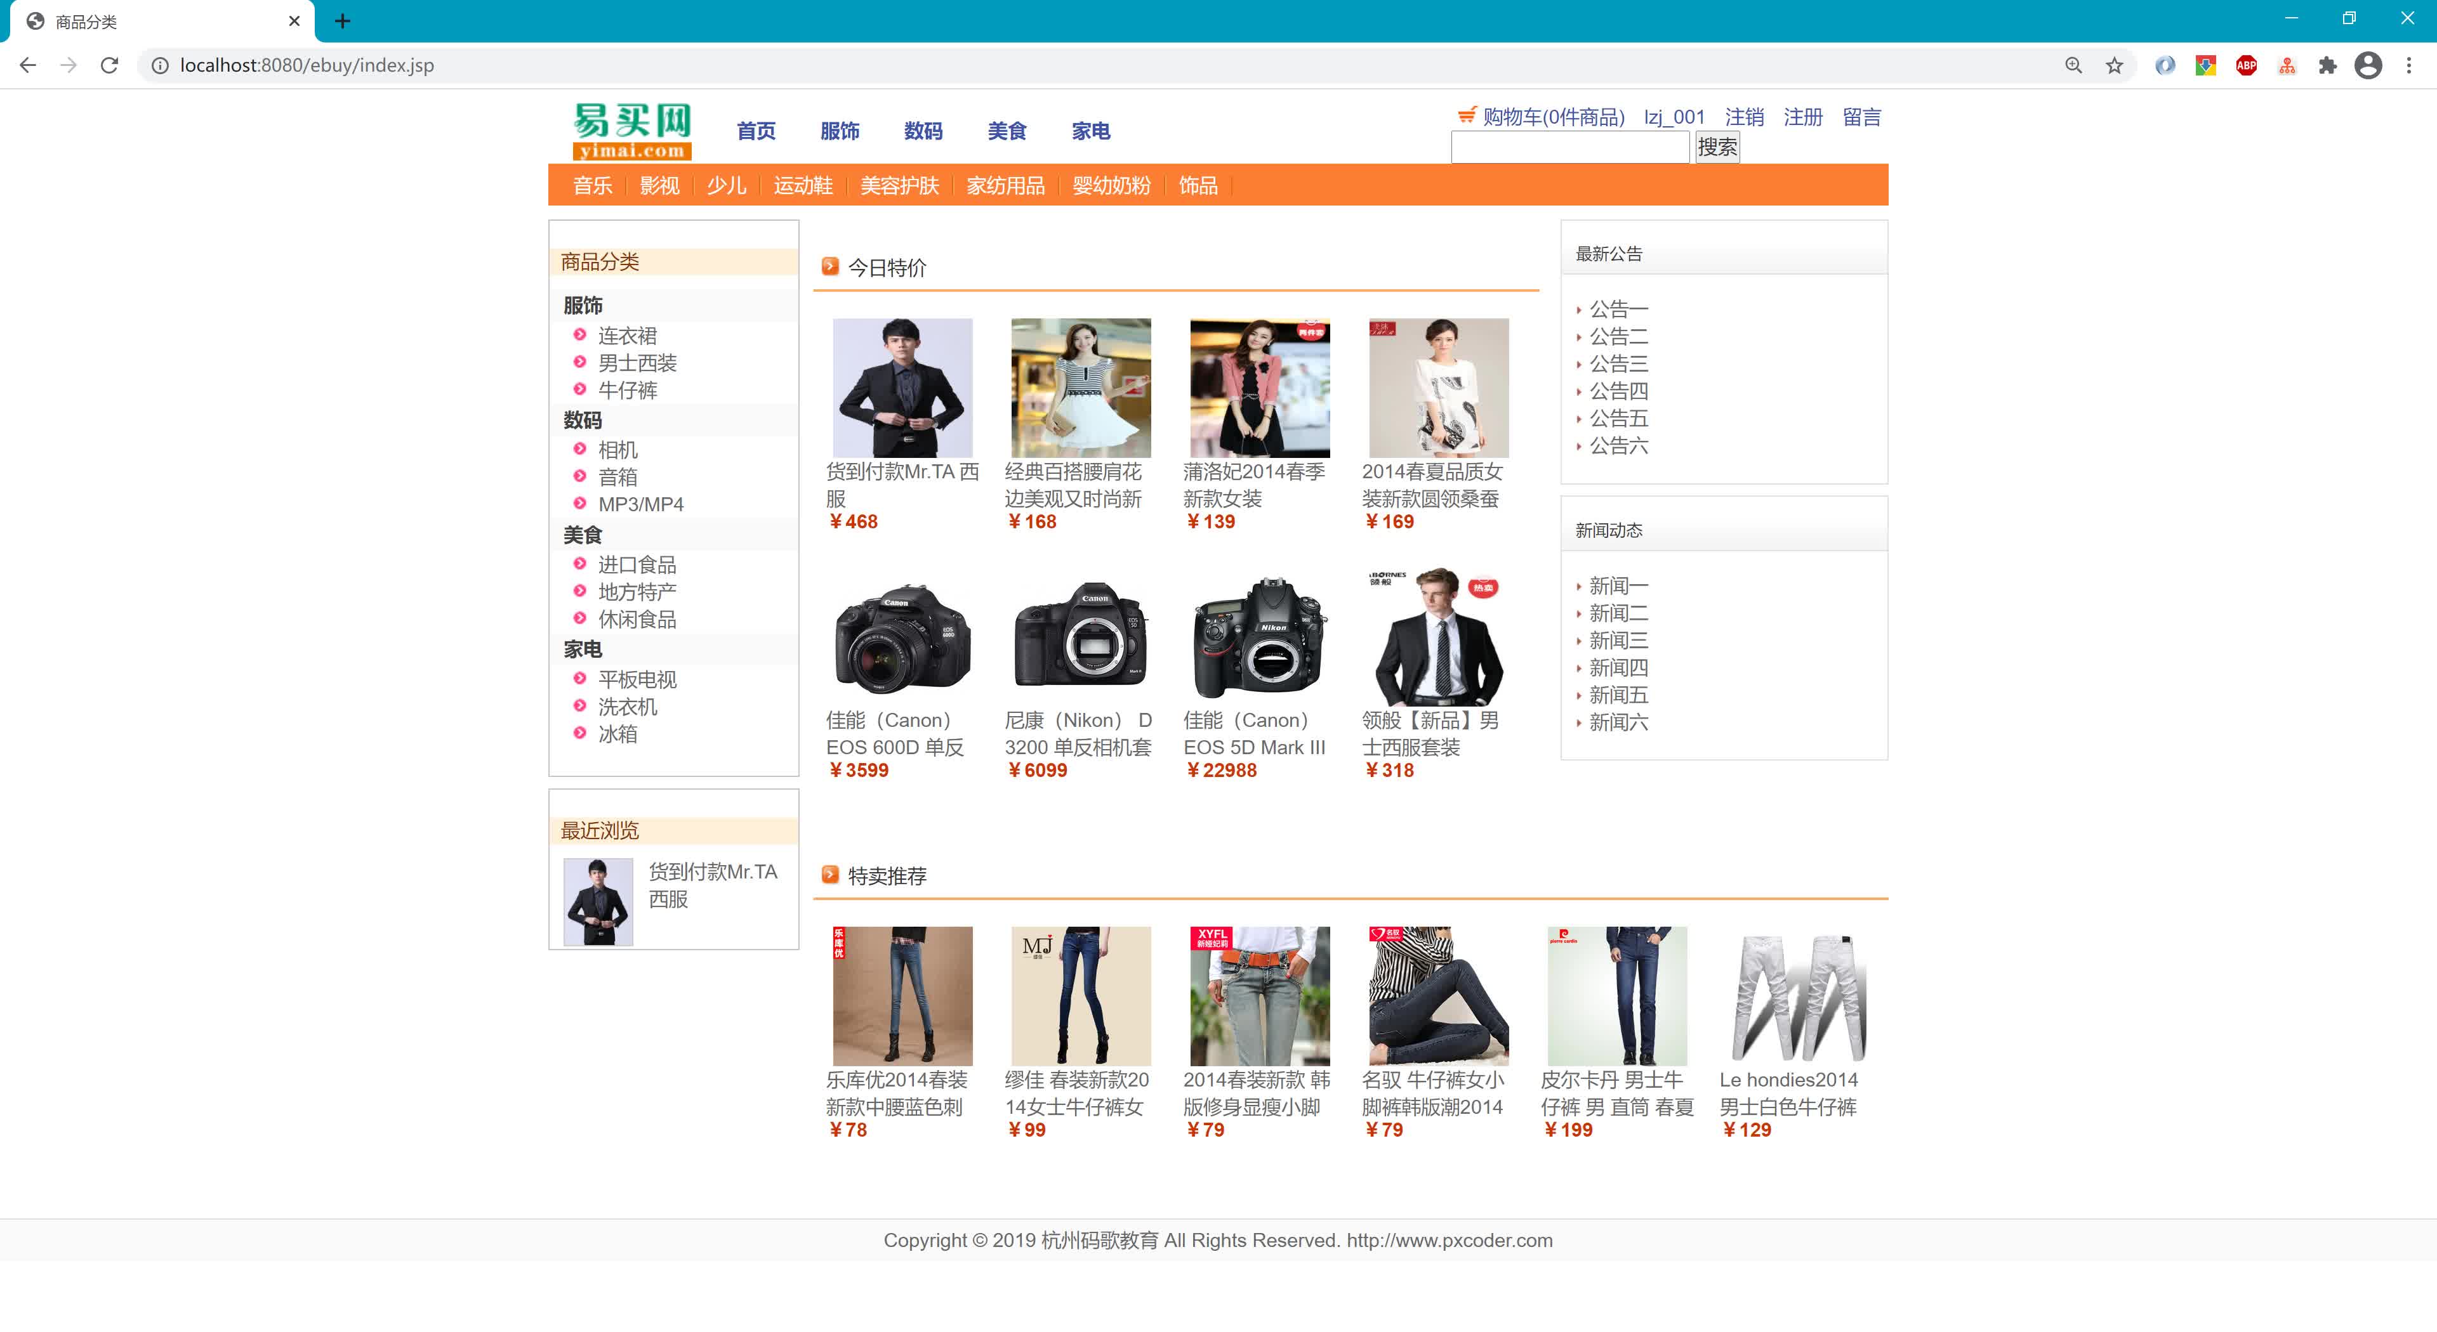The height and width of the screenshot is (1332, 2437).
Task: Reload the page with refresh icon
Action: [x=110, y=65]
